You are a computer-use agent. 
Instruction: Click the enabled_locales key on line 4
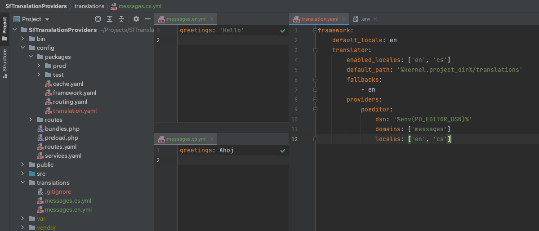click(374, 60)
